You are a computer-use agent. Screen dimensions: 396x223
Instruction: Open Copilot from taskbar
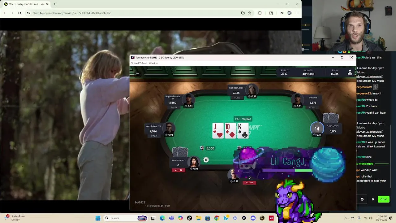coord(180,218)
